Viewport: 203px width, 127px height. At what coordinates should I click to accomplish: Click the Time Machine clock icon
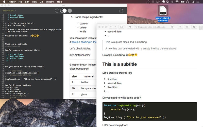coord(188,2)
